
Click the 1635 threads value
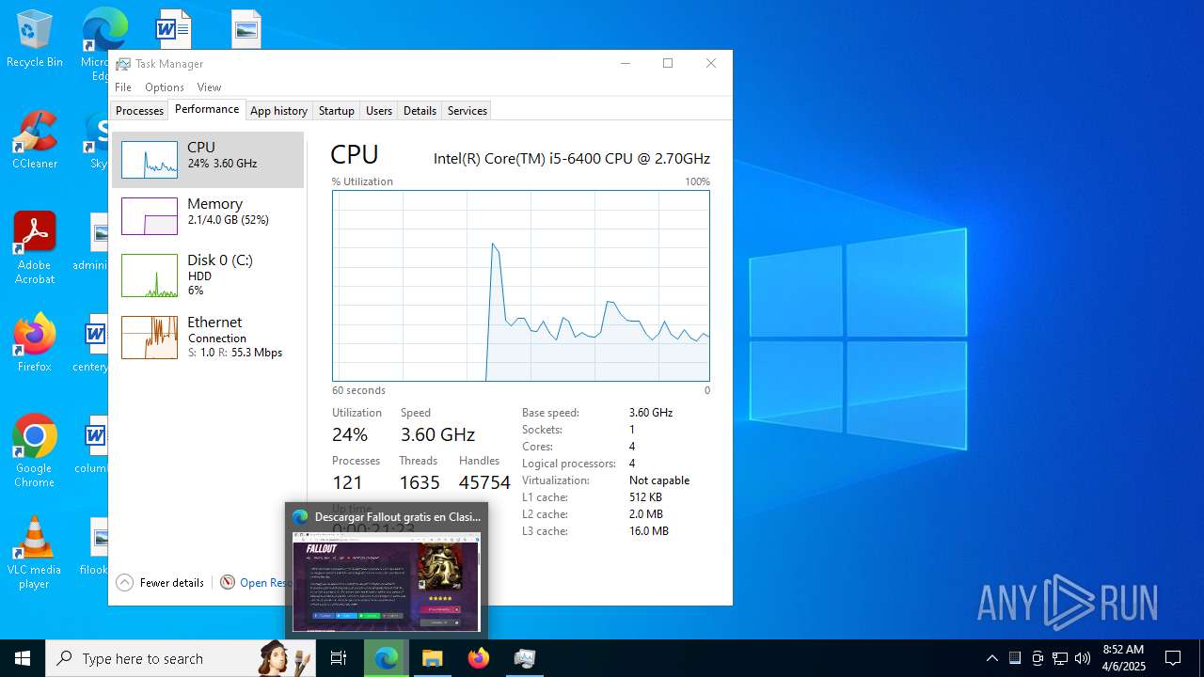pyautogui.click(x=420, y=482)
